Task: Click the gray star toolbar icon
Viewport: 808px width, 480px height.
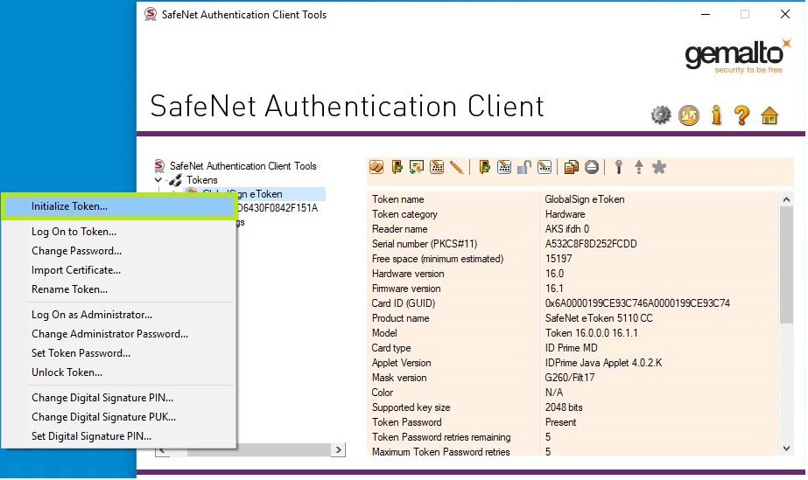Action: [x=659, y=167]
